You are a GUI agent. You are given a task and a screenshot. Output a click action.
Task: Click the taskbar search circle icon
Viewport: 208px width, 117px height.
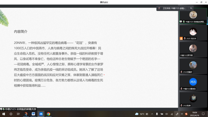(11, 114)
